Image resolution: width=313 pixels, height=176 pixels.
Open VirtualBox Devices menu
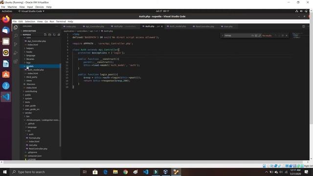click(x=39, y=7)
